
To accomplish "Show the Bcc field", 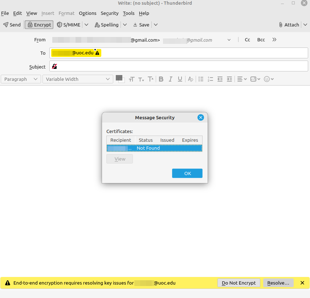I will [261, 40].
